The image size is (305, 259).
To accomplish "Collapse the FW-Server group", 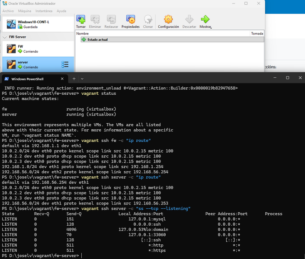I will [5, 37].
